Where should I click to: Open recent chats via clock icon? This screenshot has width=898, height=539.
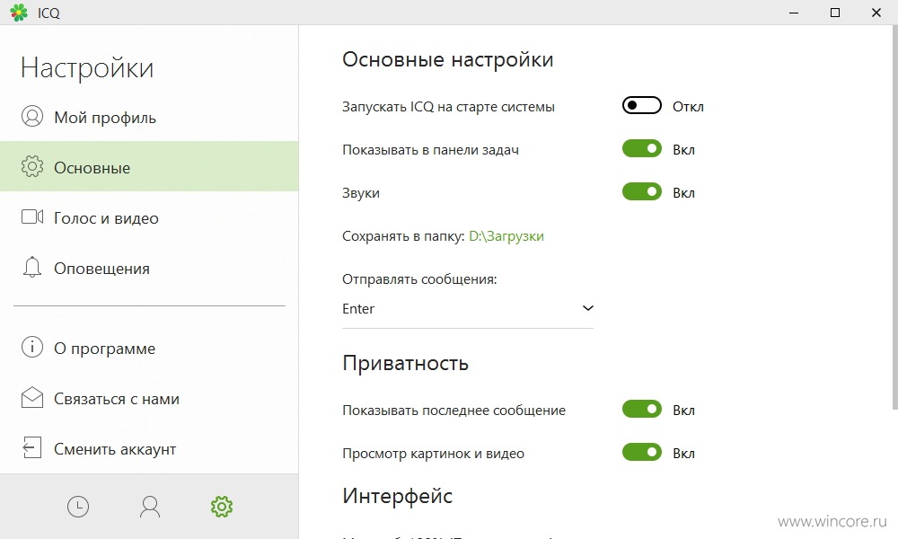[x=78, y=507]
